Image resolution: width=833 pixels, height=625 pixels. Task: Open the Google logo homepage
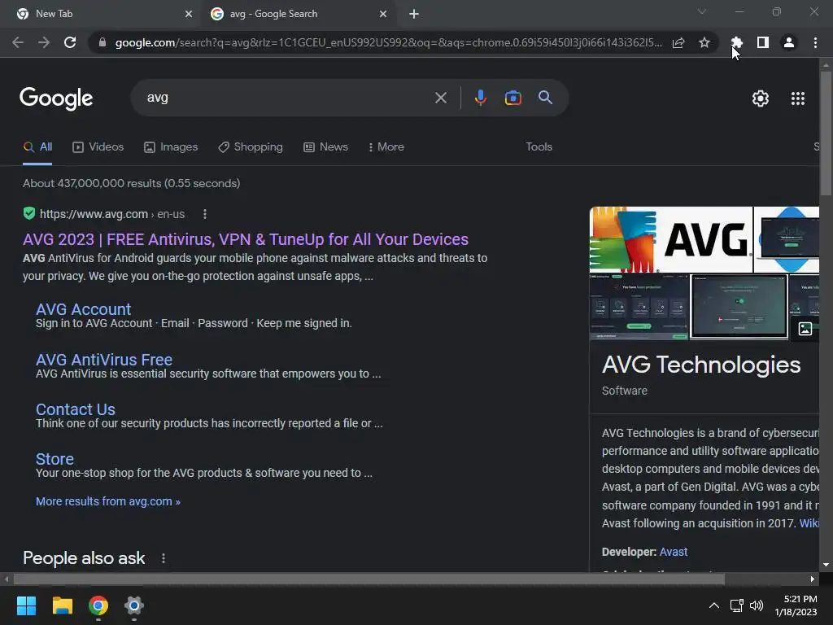click(x=56, y=98)
